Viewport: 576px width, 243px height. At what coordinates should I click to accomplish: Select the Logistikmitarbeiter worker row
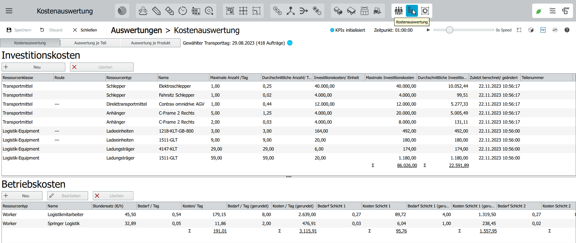coord(288,214)
